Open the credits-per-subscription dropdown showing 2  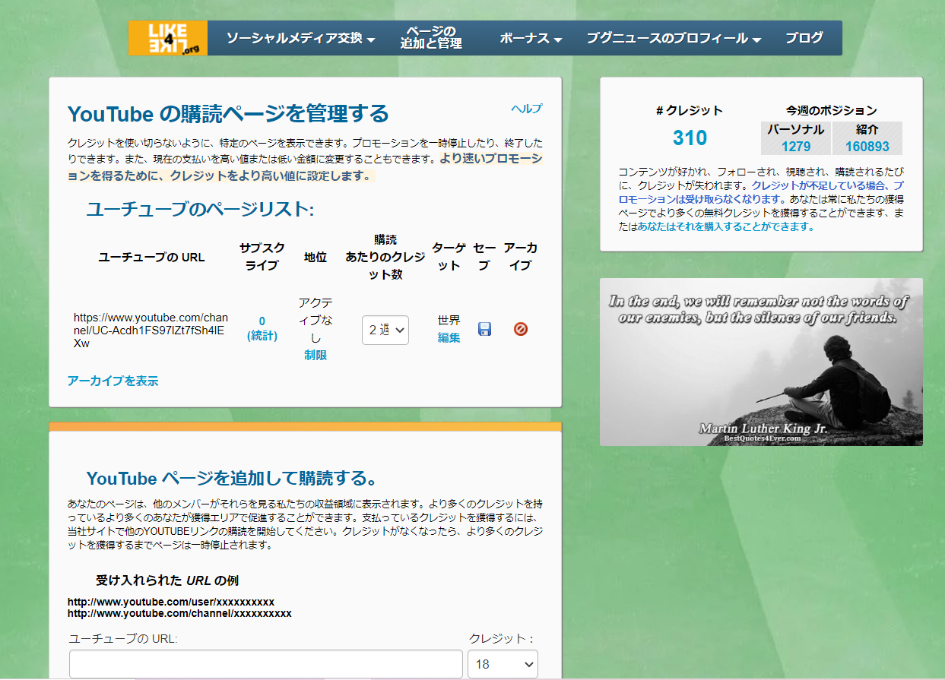(385, 330)
